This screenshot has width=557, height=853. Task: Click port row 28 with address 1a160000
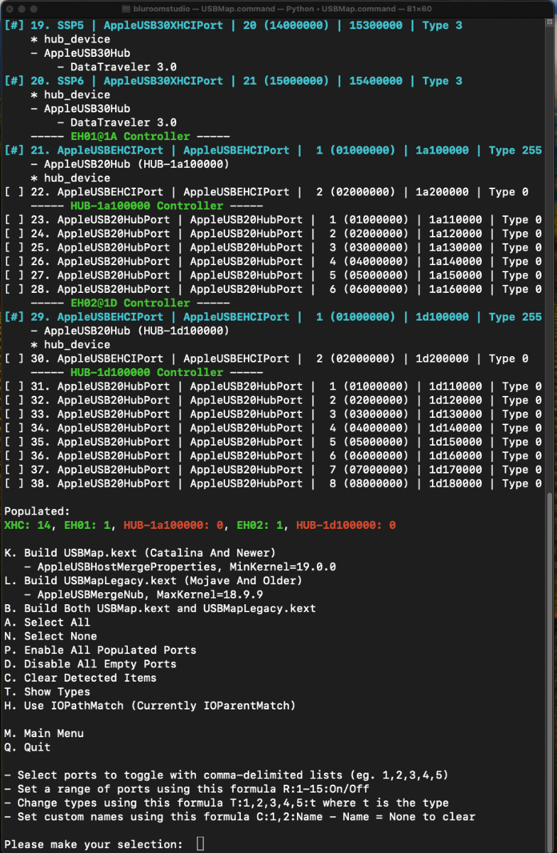pyautogui.click(x=273, y=289)
